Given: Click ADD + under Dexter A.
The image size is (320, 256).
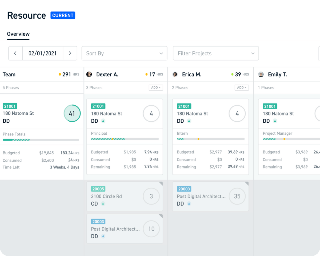Looking at the screenshot, I should pyautogui.click(x=156, y=87).
